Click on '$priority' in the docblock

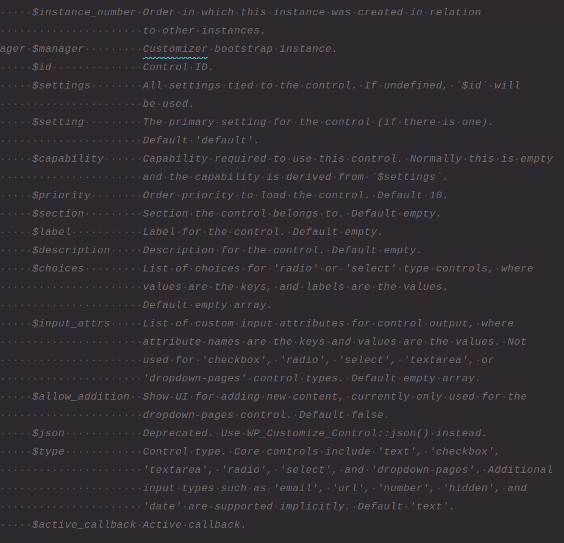tap(61, 195)
